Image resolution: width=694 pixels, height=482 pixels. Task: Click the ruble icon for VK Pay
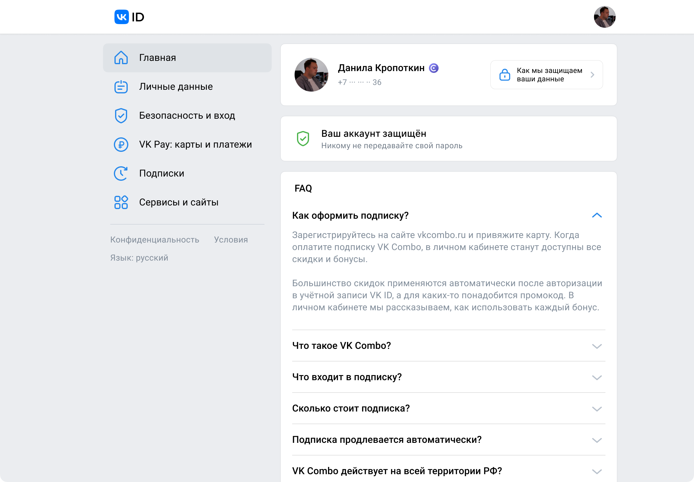tap(121, 145)
